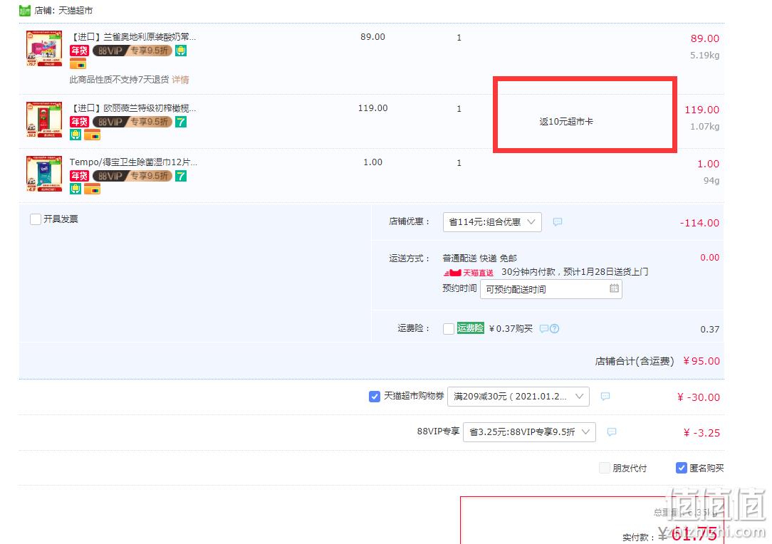Click the 7-day return icon on Tempo row
772x544 pixels.
[x=181, y=176]
